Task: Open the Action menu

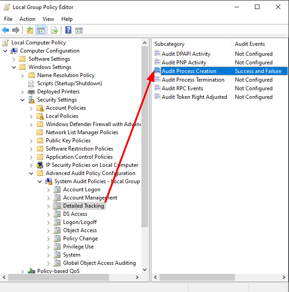Action: (x=27, y=19)
